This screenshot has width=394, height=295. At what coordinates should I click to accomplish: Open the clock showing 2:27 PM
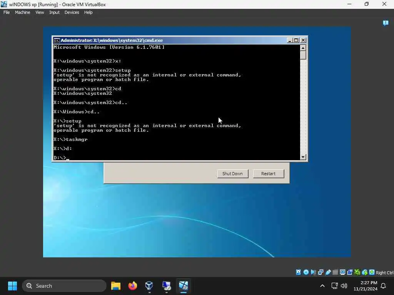point(366,286)
